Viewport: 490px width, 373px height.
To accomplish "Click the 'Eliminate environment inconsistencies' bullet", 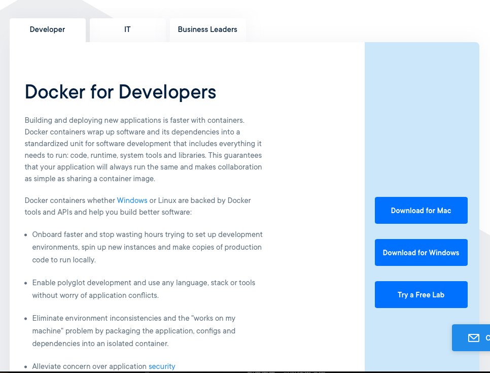I will (134, 331).
